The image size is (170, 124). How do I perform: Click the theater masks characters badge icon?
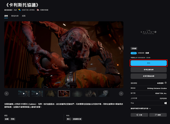tap(19, 10)
